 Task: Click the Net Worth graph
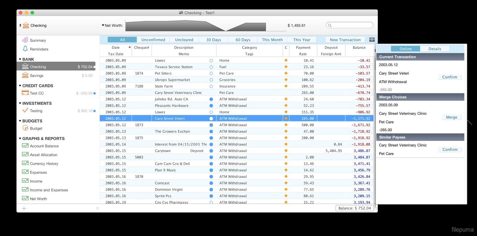(196, 26)
